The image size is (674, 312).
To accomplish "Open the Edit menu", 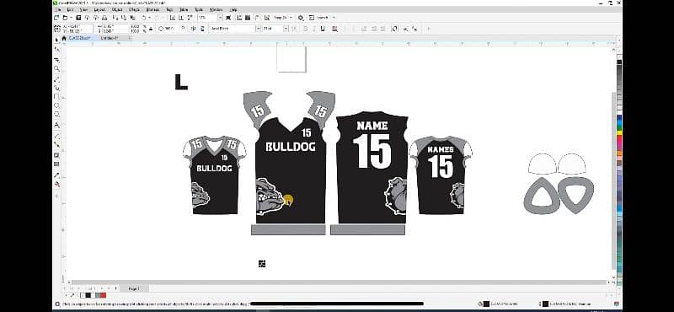I will pos(70,9).
